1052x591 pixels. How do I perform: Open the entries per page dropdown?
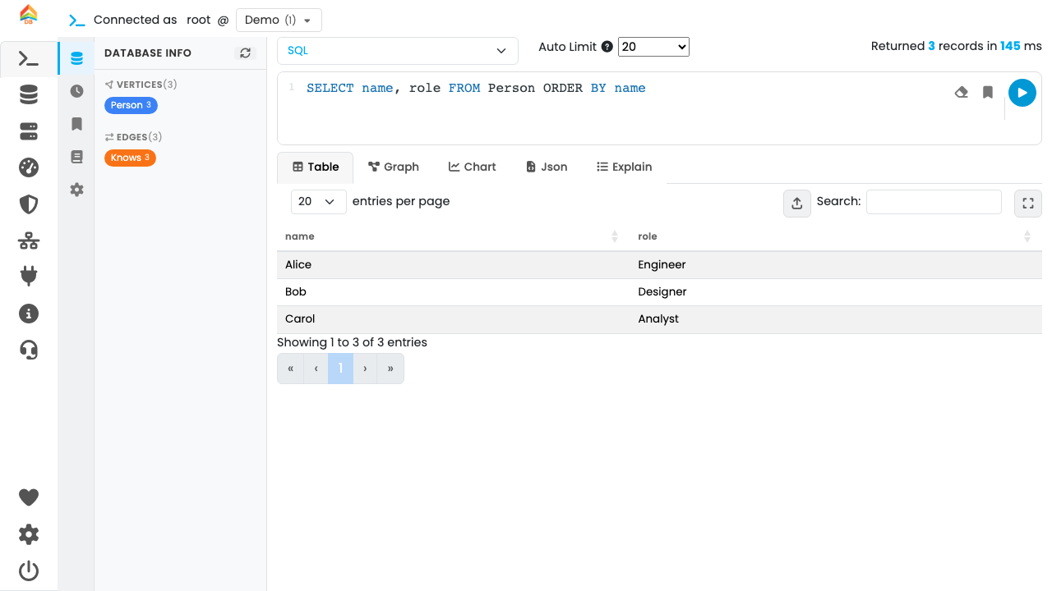point(319,201)
